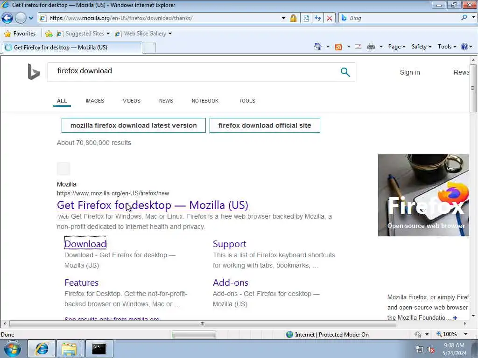Open the TOOLS search filter
Image resolution: width=478 pixels, height=358 pixels.
pos(247,101)
